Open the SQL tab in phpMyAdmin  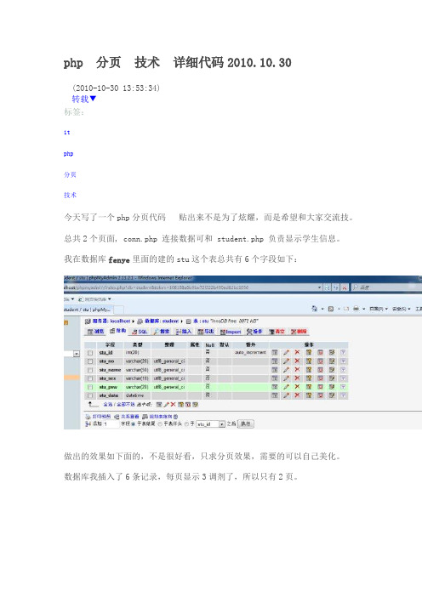click(x=140, y=332)
